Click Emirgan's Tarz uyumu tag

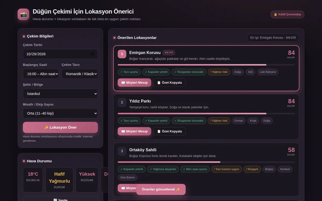pyautogui.click(x=129, y=72)
